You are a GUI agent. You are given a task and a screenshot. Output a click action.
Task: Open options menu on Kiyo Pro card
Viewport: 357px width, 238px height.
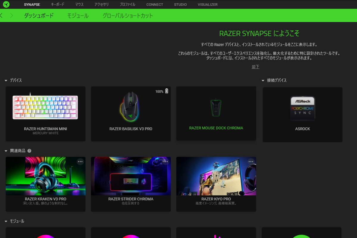(251, 162)
